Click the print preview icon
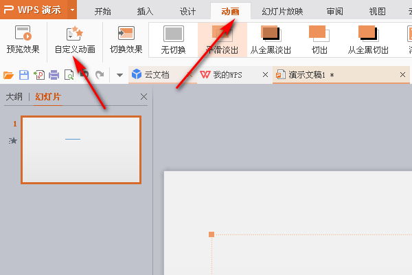The image size is (412, 275). pos(69,75)
